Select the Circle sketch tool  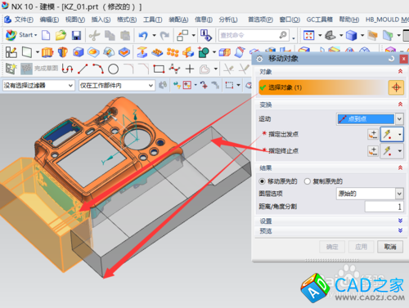point(113,69)
